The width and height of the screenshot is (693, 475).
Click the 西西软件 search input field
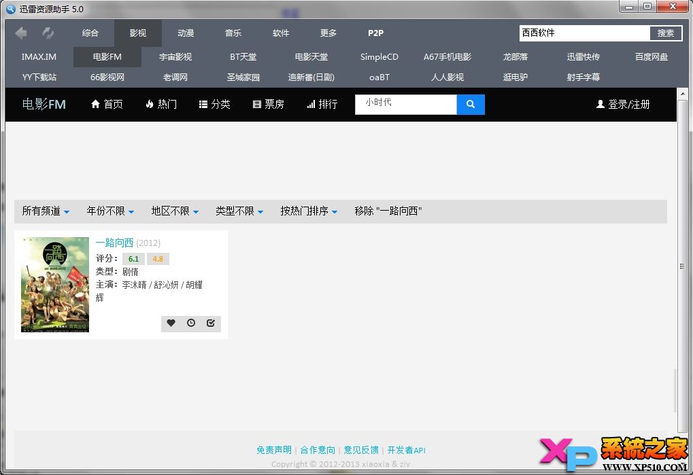tap(584, 33)
